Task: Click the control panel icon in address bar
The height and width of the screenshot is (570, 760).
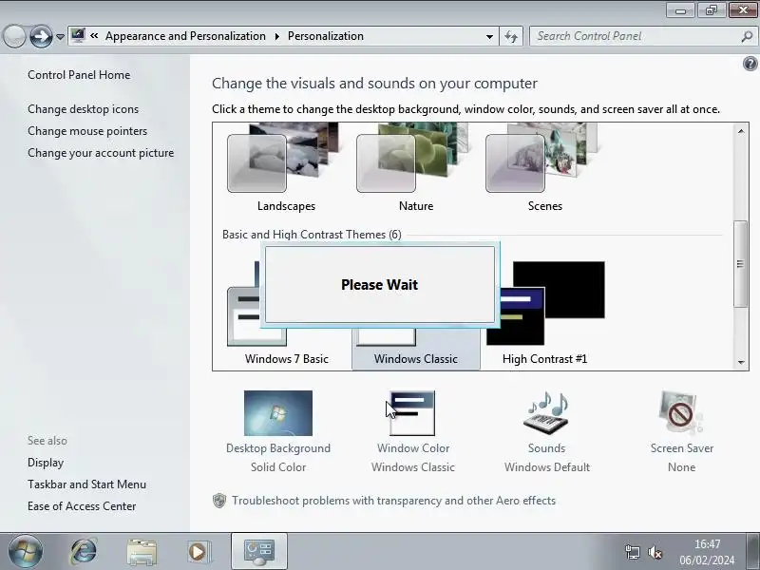Action: (78, 36)
